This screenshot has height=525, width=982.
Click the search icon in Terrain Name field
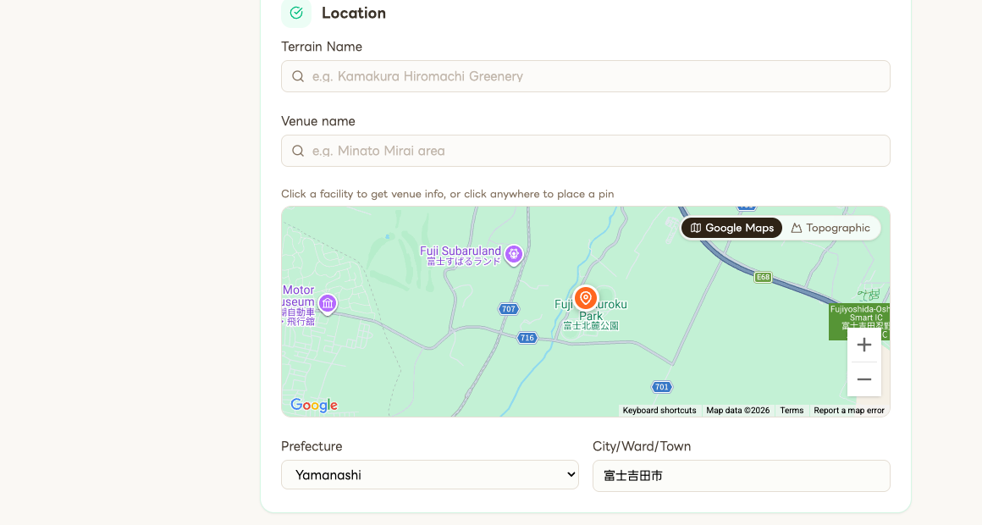pos(298,76)
